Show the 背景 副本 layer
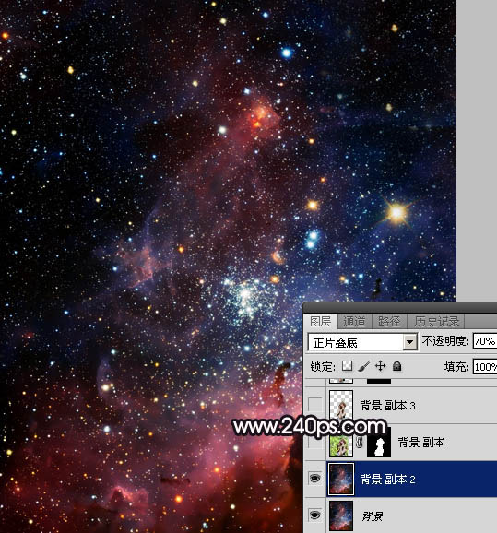The width and height of the screenshot is (497, 533). (314, 443)
